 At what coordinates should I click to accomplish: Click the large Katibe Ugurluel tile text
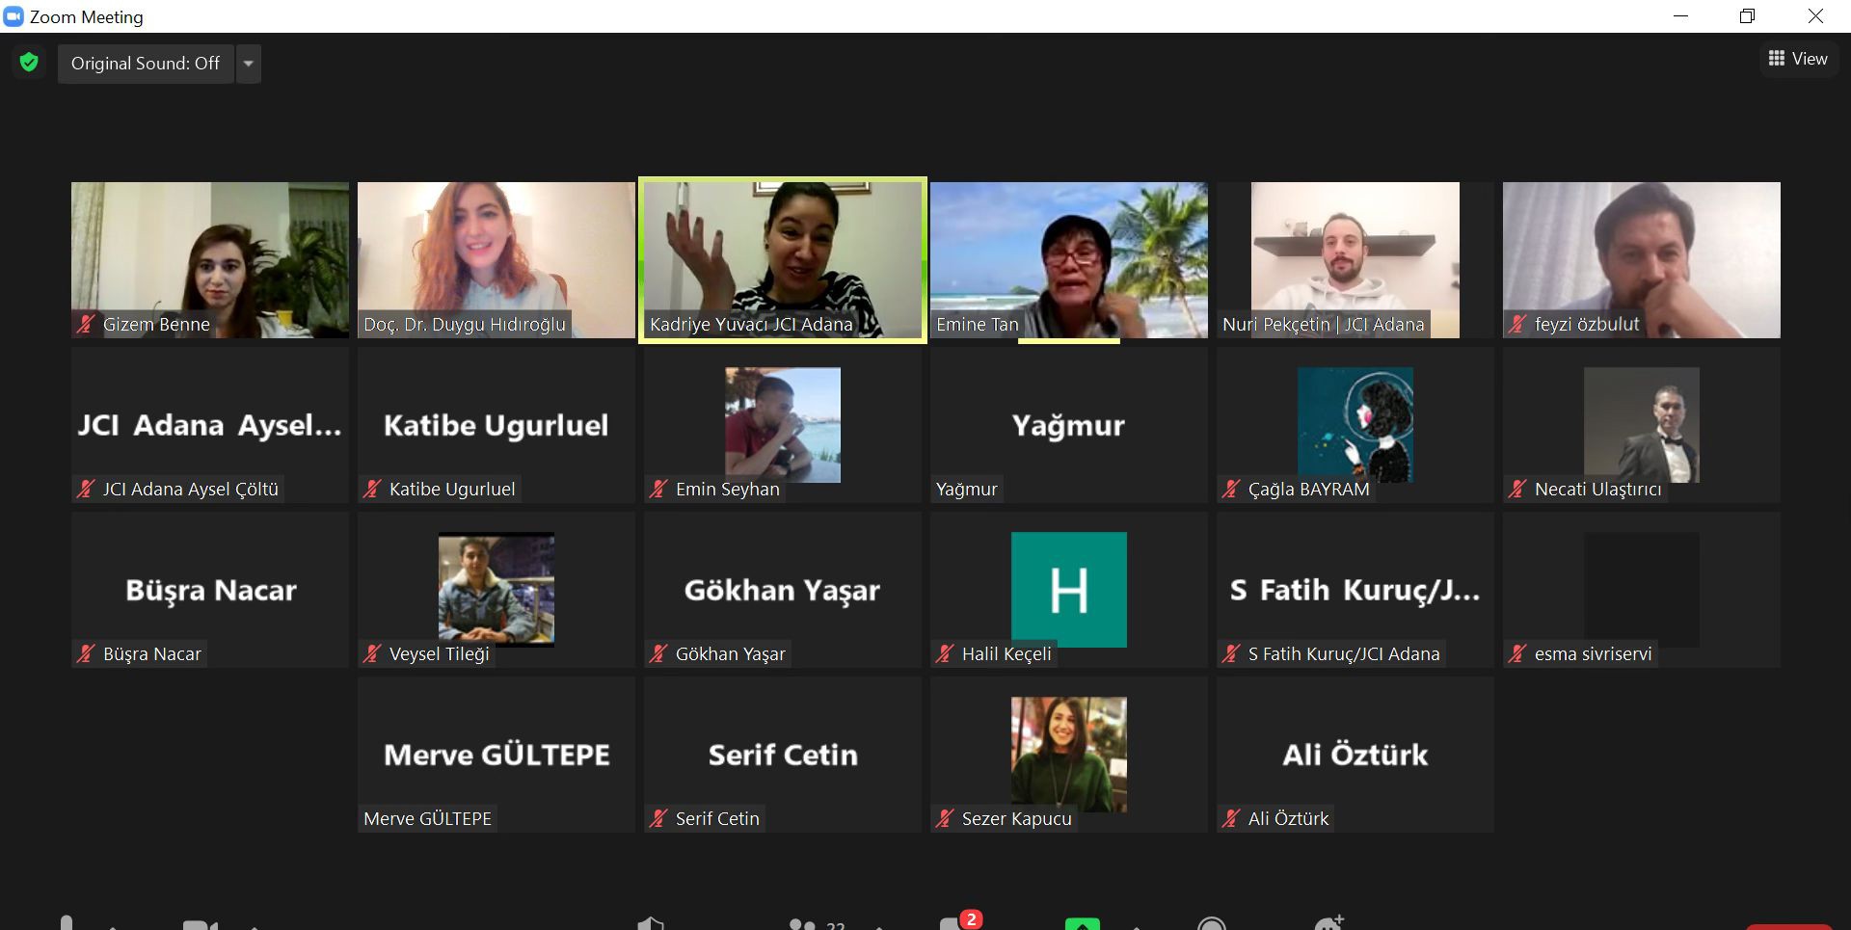[x=496, y=425]
